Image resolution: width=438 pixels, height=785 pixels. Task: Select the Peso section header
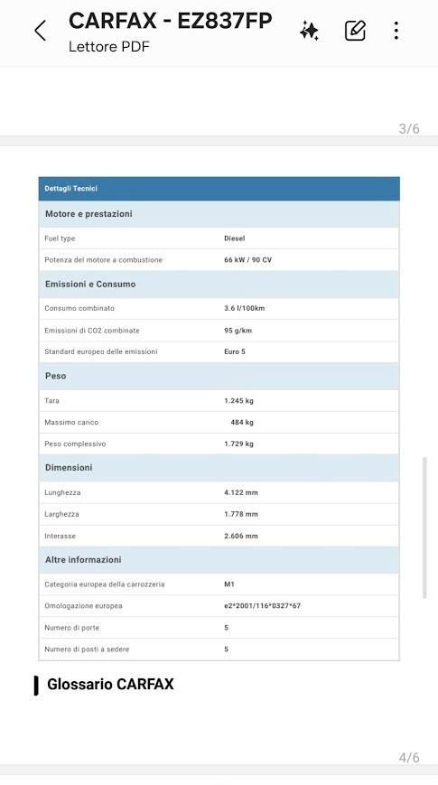219,376
